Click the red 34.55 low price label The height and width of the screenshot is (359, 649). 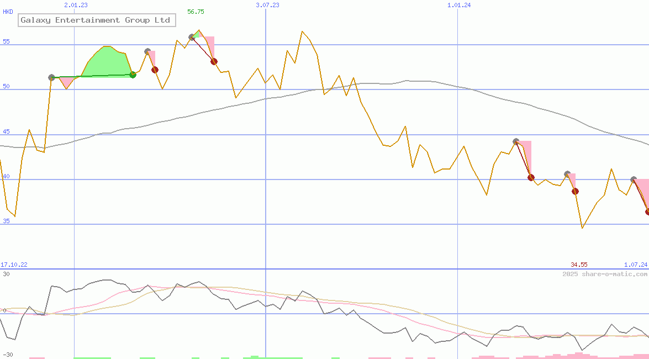579,265
